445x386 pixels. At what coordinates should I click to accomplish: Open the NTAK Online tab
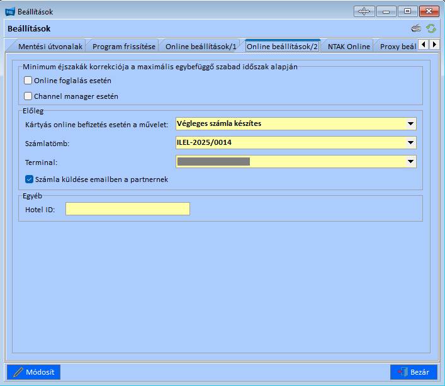349,46
